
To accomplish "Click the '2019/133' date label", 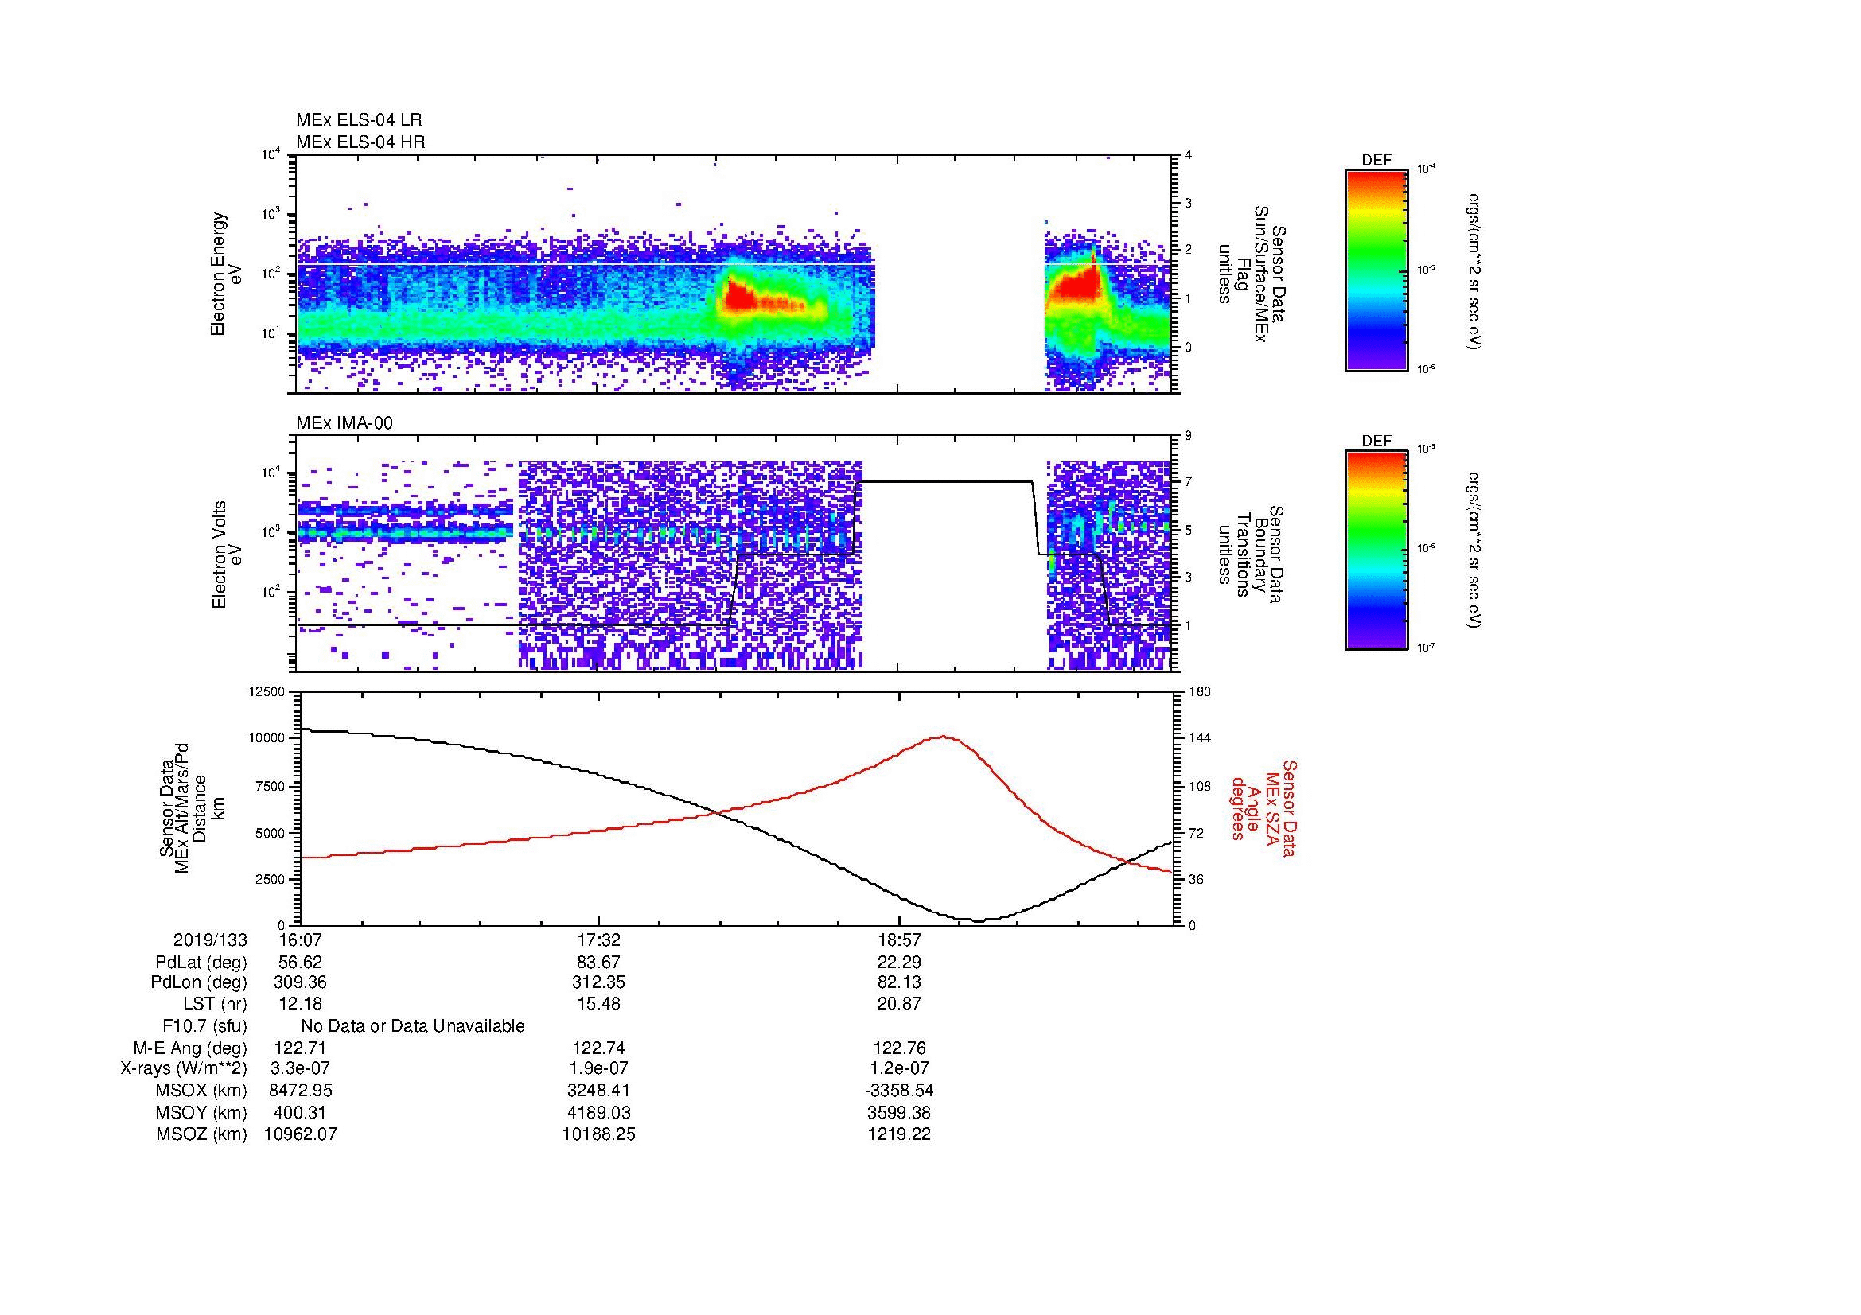I will [210, 940].
